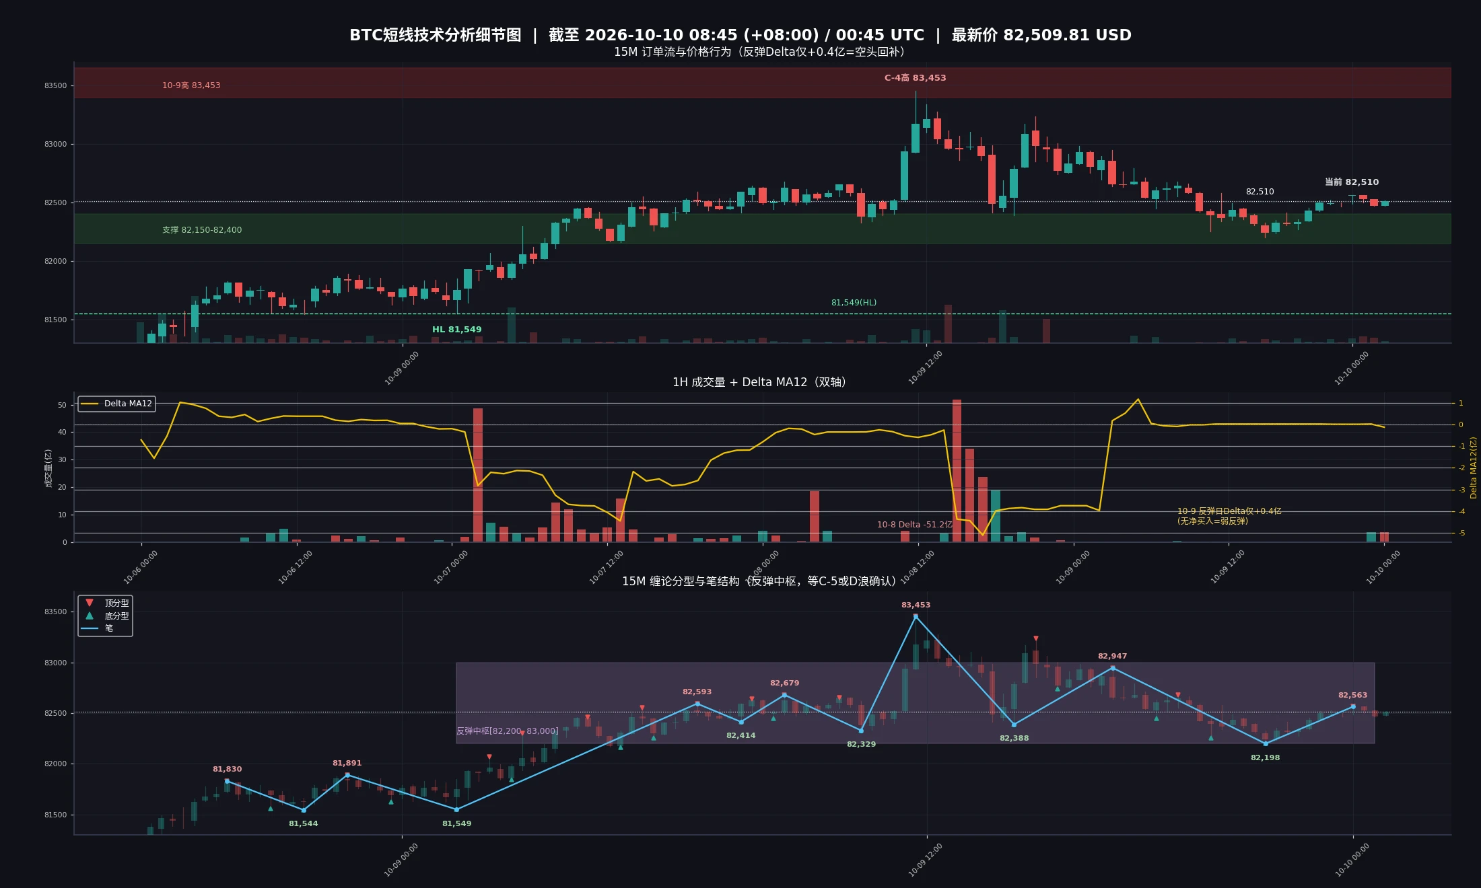Click the 10-09 12:00 tick on top chart

926,367
